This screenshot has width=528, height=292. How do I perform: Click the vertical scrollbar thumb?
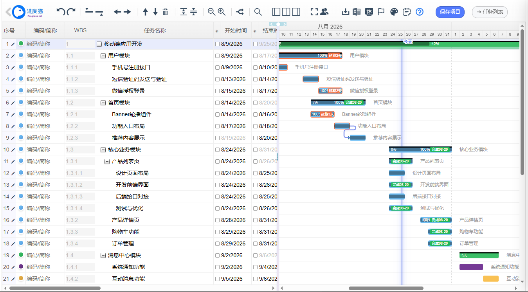coord(523,102)
